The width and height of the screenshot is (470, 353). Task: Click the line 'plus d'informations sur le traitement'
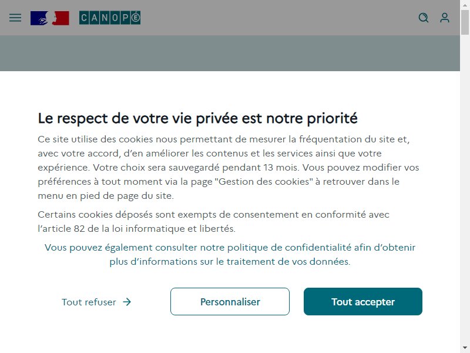230,261
